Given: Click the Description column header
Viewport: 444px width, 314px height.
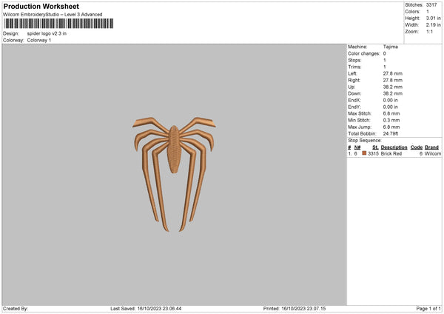Looking at the screenshot, I should pyautogui.click(x=394, y=147).
